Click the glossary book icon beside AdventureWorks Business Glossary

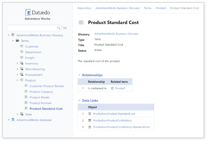(x=13, y=35)
